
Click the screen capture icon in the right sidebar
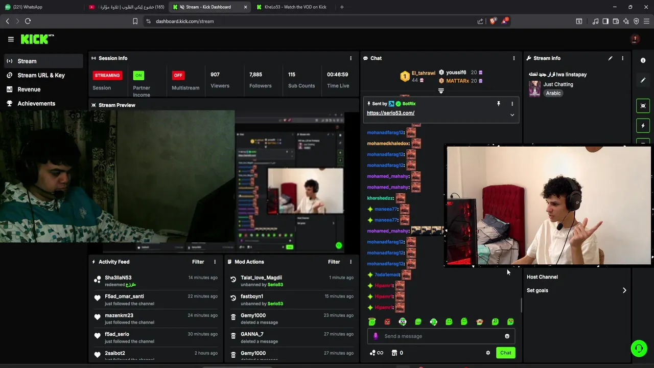(643, 106)
